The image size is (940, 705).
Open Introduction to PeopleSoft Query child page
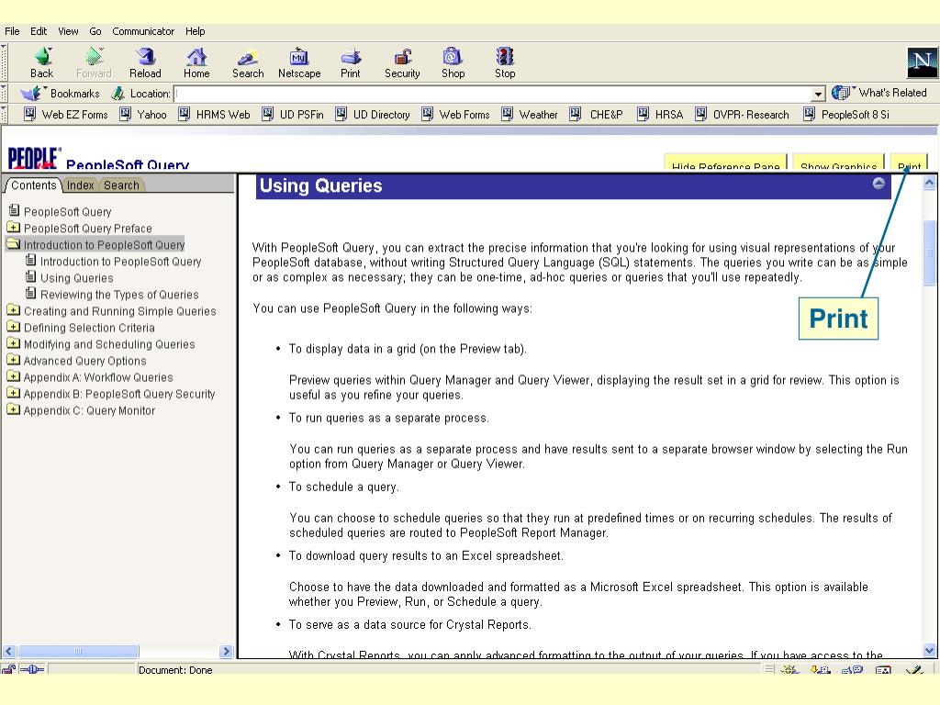(120, 262)
